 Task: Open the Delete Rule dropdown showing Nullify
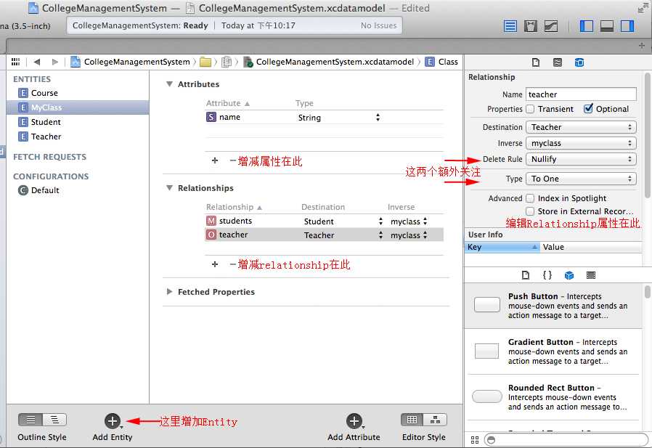tap(581, 159)
